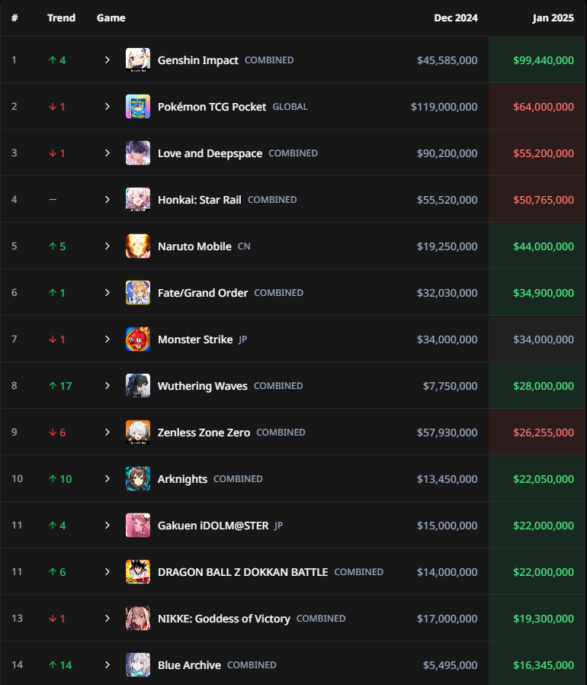This screenshot has height=685, width=587.
Task: Click the Blue Archive game icon
Action: pos(138,665)
